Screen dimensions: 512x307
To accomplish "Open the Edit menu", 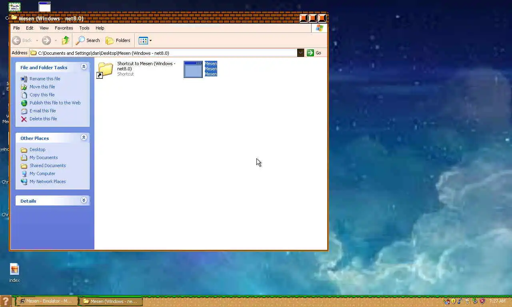I will pos(30,28).
